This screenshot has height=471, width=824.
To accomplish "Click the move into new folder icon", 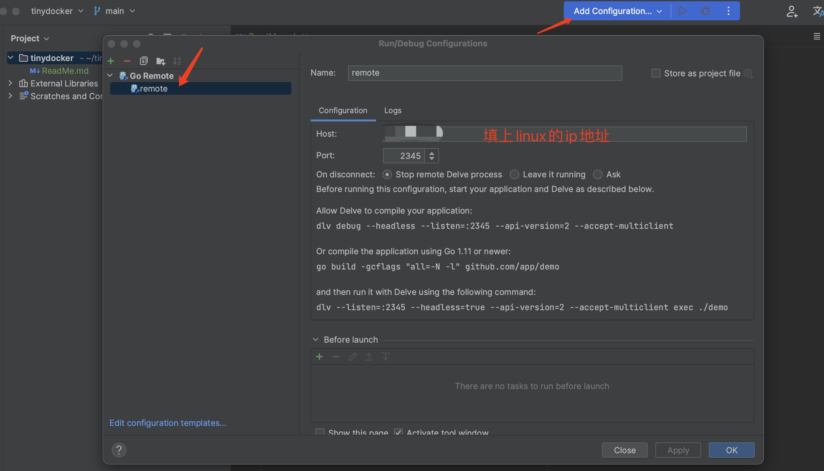I will (x=160, y=61).
